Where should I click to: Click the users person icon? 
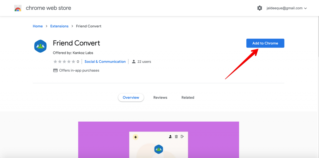point(134,62)
